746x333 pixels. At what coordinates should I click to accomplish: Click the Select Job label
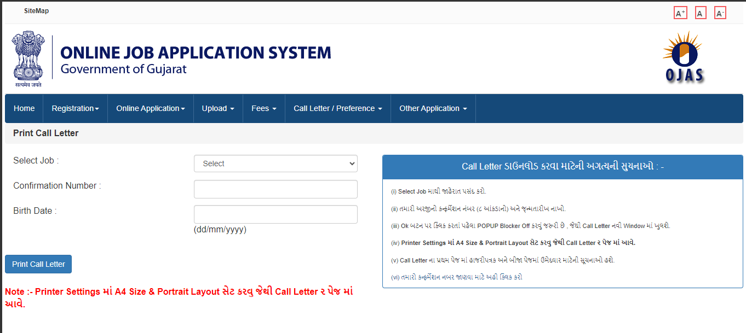(36, 161)
